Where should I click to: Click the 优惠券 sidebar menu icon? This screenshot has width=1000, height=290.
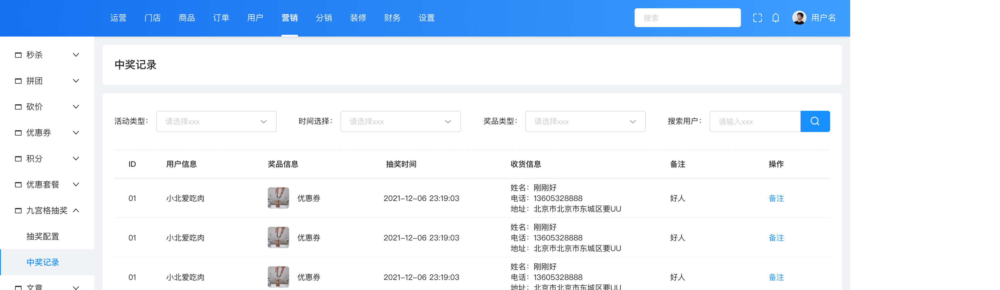pos(18,133)
